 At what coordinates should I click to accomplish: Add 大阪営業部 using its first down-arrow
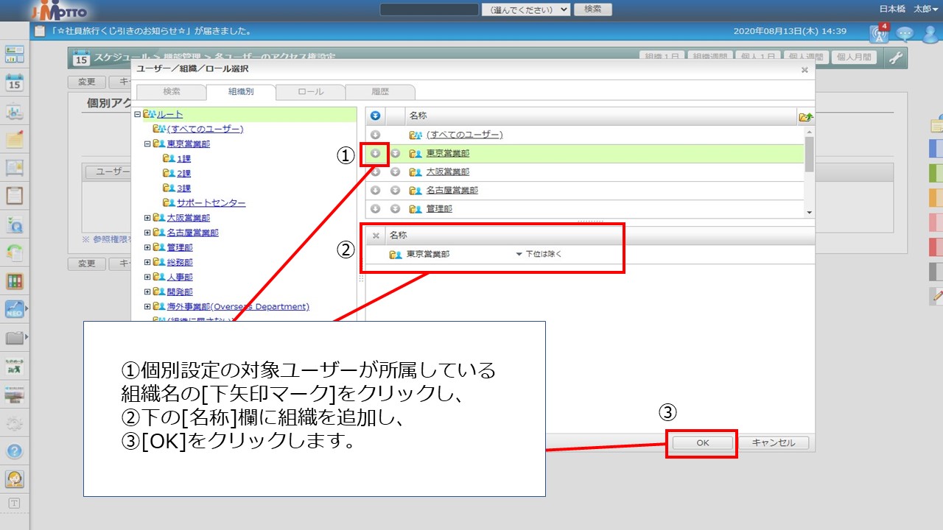(375, 172)
